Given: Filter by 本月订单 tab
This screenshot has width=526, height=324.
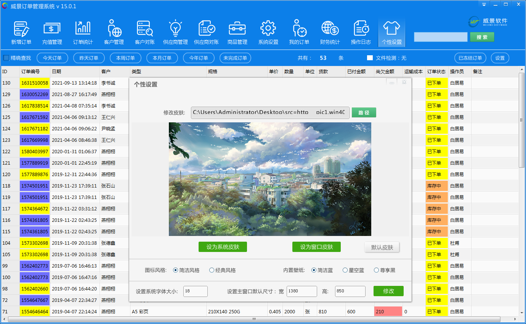Looking at the screenshot, I should click(x=162, y=58).
